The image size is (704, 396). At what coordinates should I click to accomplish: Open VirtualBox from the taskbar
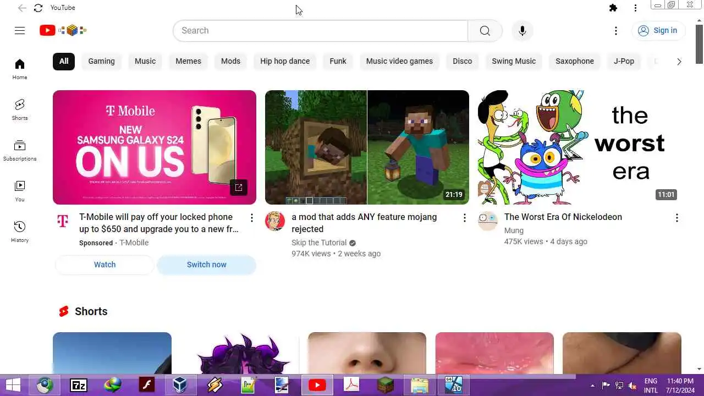(180, 386)
